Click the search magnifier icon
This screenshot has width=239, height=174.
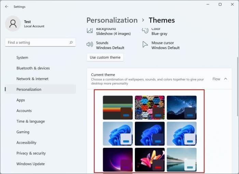tap(71, 43)
